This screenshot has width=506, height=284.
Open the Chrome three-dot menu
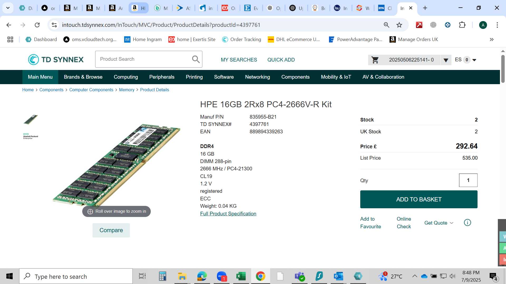pyautogui.click(x=497, y=25)
